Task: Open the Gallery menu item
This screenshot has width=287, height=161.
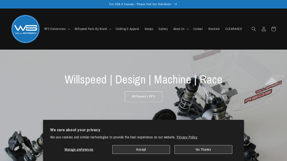Action: pyautogui.click(x=163, y=29)
